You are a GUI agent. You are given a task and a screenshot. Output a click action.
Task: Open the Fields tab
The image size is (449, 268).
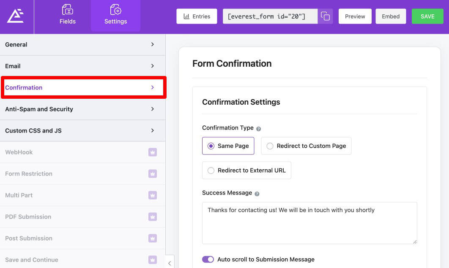point(68,15)
